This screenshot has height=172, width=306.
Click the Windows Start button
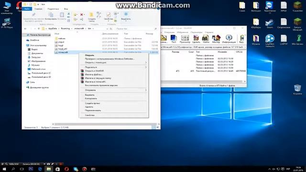[x=4, y=169]
